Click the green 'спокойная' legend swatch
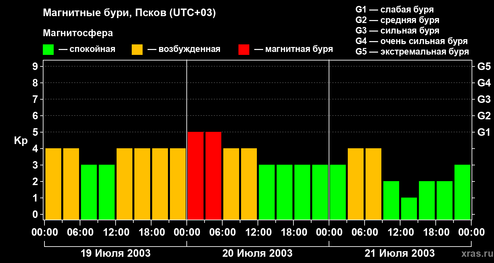The height and width of the screenshot is (263, 494). click(x=48, y=50)
